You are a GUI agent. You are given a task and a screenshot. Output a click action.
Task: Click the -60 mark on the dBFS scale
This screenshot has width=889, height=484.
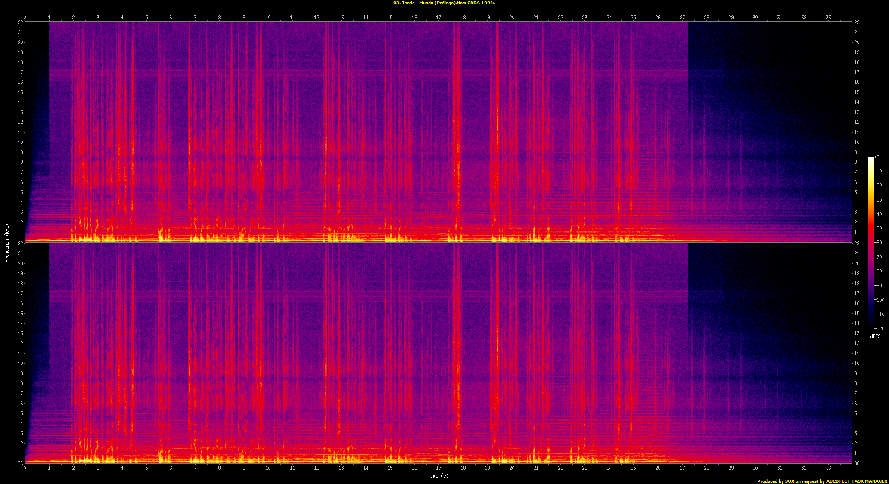(x=878, y=243)
